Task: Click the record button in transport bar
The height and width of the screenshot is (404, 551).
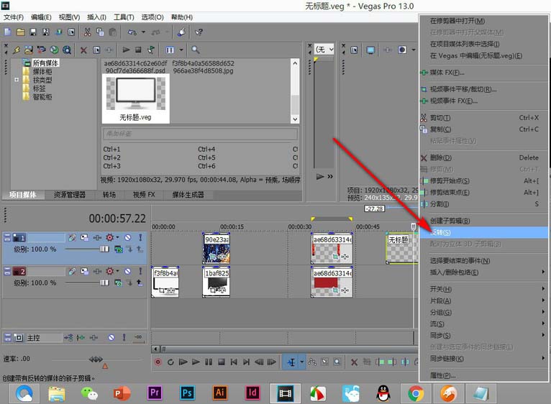Action: [x=158, y=362]
